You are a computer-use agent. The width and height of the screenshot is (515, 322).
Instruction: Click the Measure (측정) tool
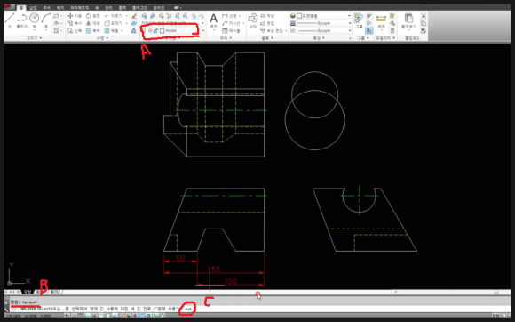381,20
